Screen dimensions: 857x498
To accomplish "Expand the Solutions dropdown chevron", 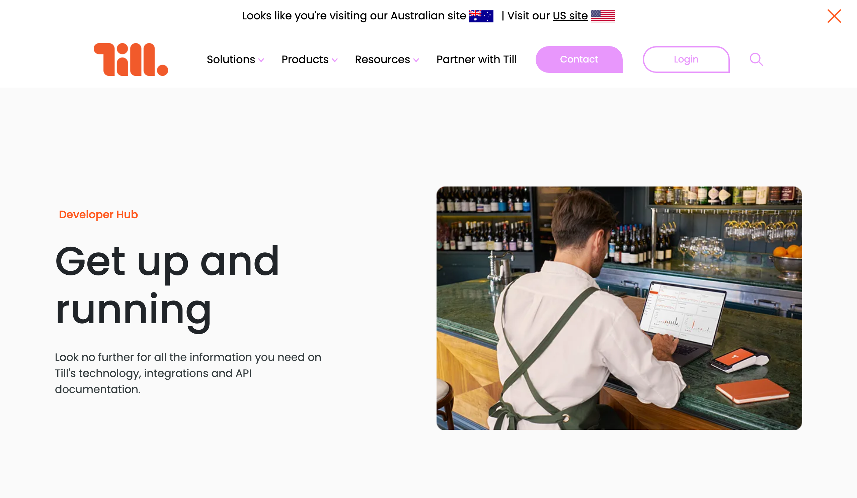I will [x=261, y=60].
